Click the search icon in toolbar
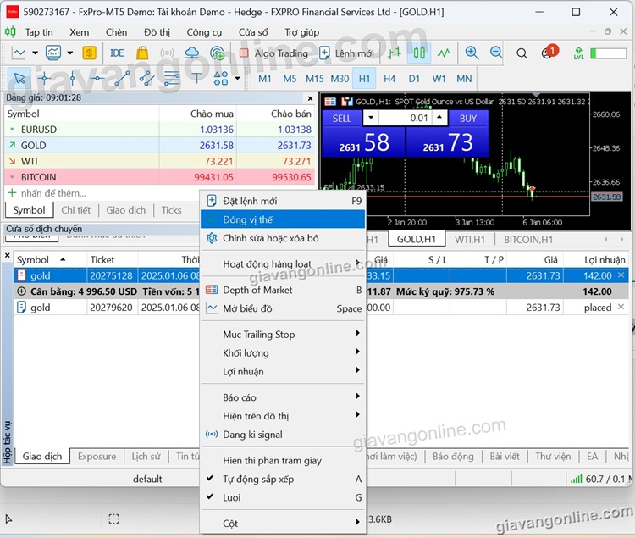 pyautogui.click(x=522, y=53)
